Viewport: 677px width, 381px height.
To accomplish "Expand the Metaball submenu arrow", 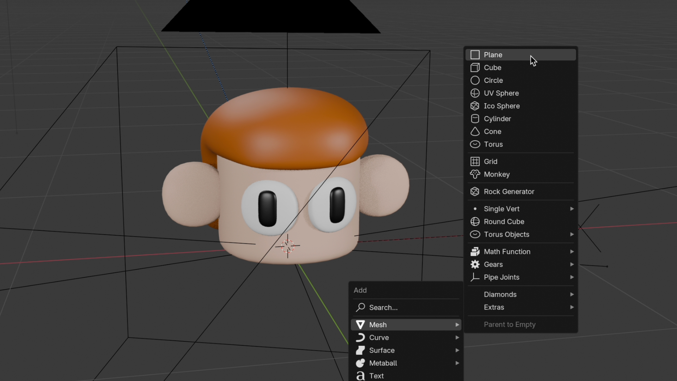I will (457, 363).
